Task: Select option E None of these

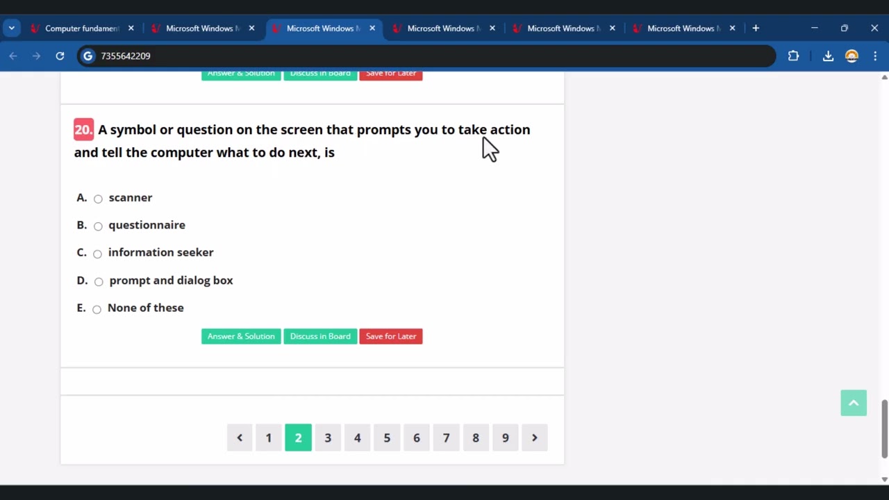Action: tap(97, 309)
